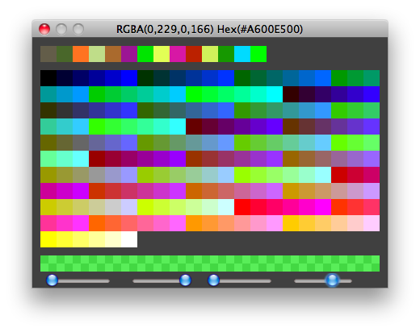Select the cyan swatch in recent colors row
Image resolution: width=420 pixels, height=332 pixels.
[x=242, y=54]
